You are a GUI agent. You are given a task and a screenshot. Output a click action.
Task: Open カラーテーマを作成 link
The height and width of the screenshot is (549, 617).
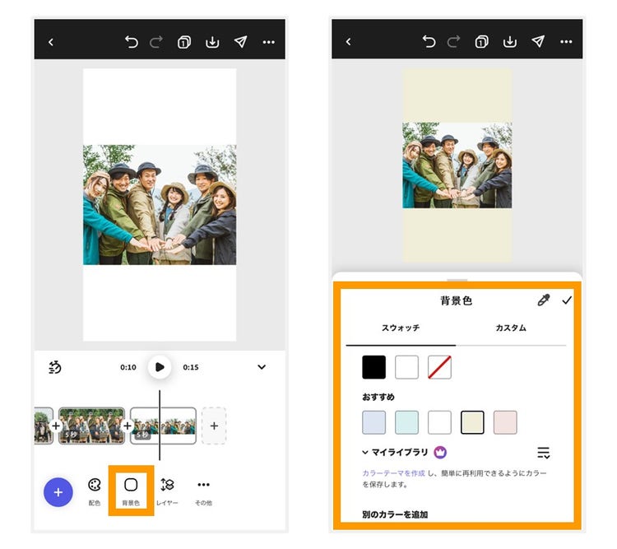click(393, 473)
